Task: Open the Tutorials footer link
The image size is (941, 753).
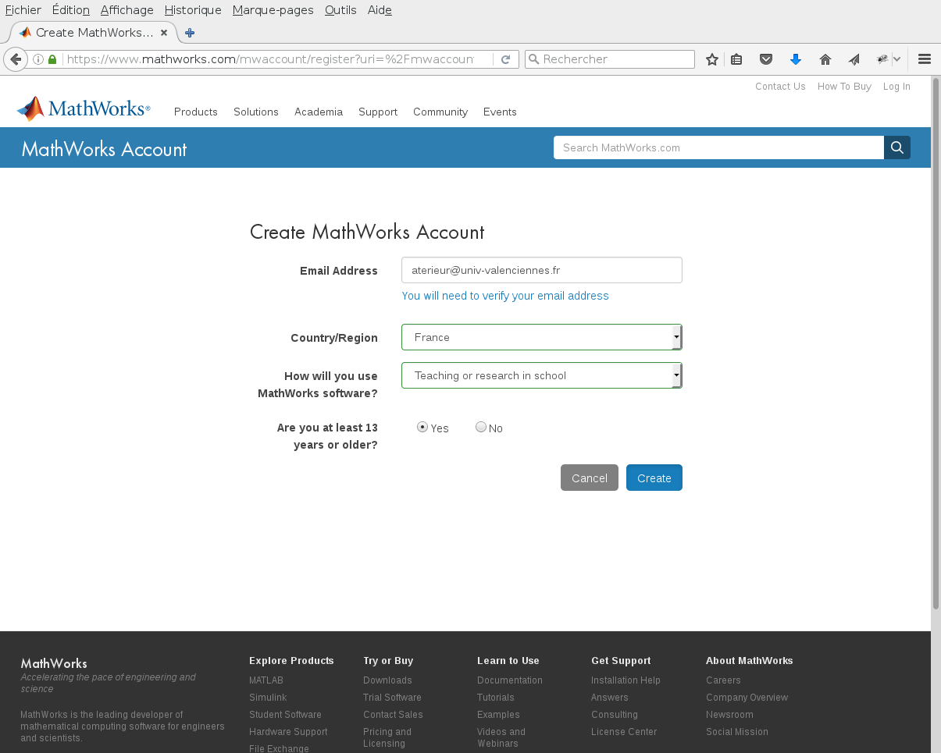Action: pyautogui.click(x=496, y=698)
